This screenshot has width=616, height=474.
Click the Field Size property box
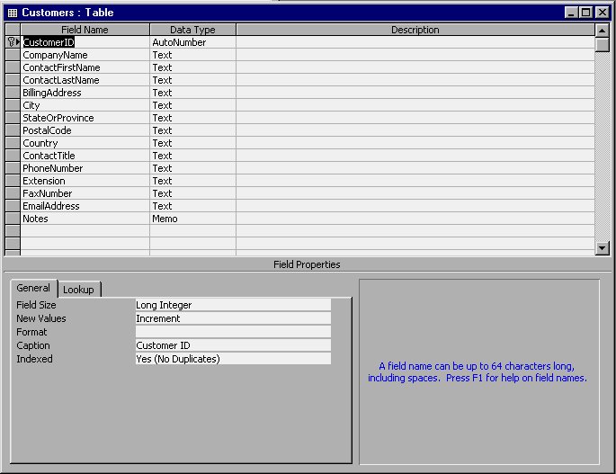click(x=232, y=305)
